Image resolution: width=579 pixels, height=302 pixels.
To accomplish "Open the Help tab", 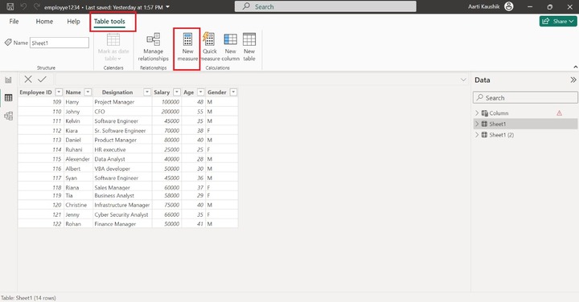I will [x=73, y=22].
